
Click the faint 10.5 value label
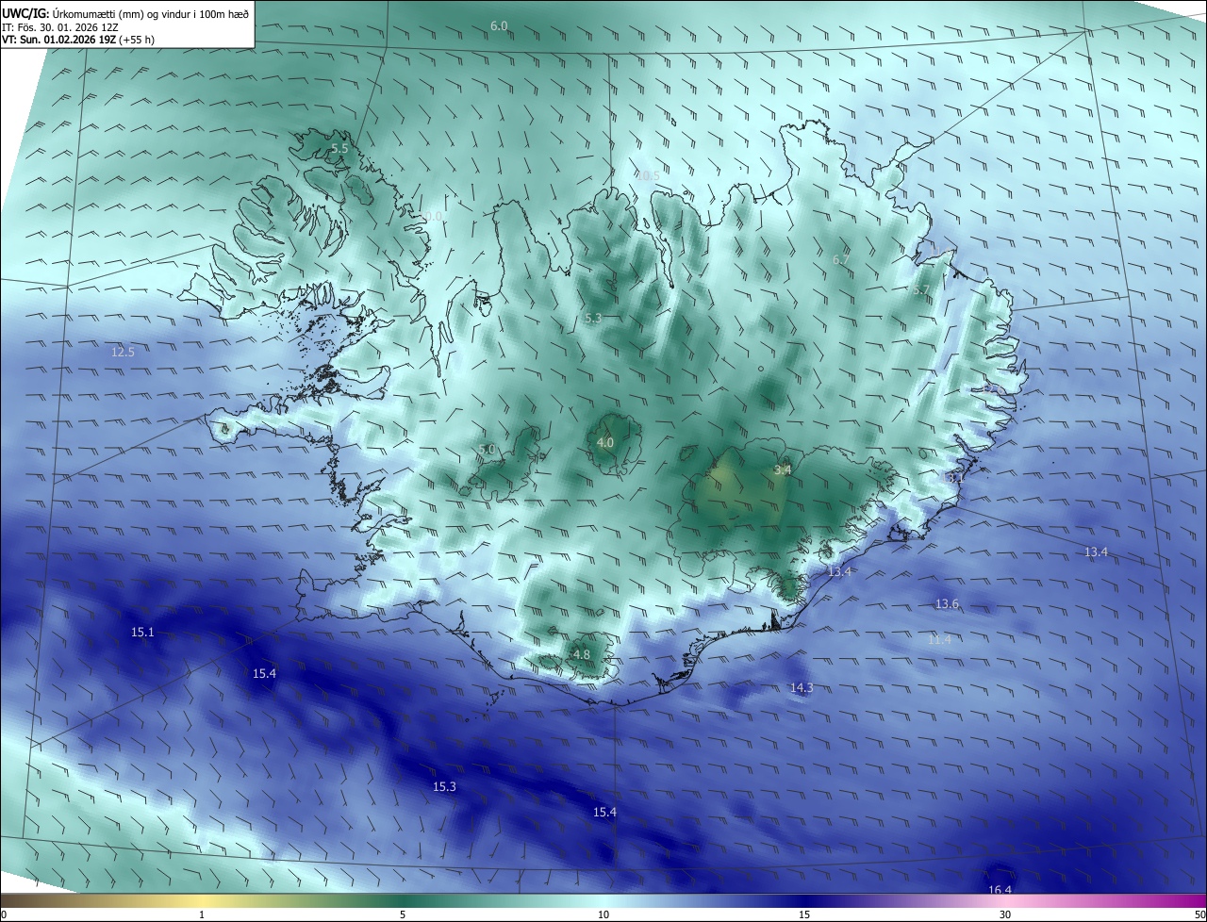(x=647, y=175)
